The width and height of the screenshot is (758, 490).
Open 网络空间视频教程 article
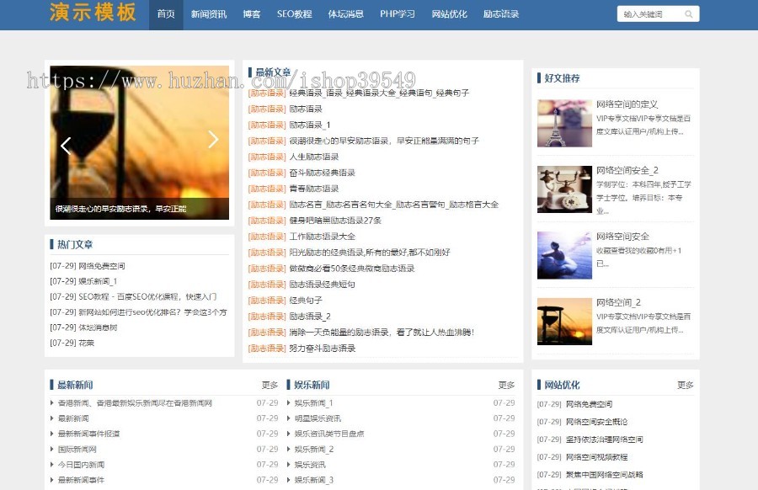pos(596,457)
